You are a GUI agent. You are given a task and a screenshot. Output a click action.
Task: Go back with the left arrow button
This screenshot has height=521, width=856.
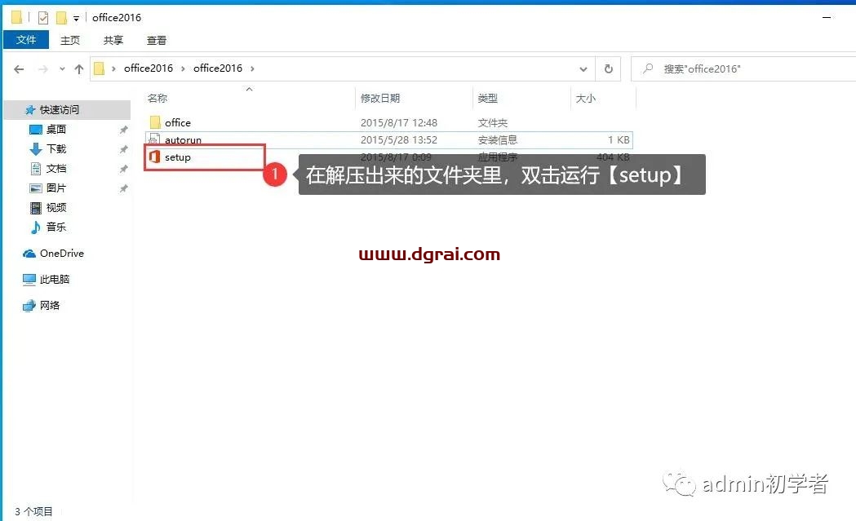click(x=19, y=68)
